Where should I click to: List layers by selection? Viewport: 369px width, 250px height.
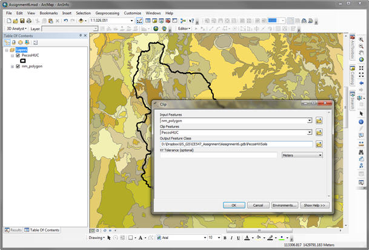[27, 42]
